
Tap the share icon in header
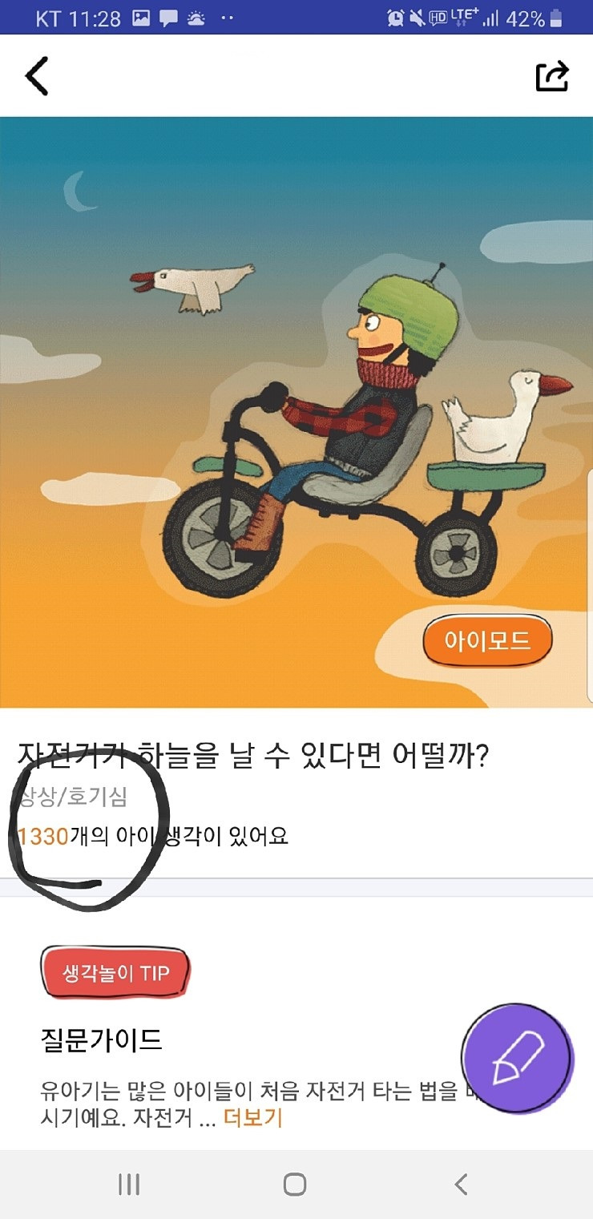[x=552, y=76]
